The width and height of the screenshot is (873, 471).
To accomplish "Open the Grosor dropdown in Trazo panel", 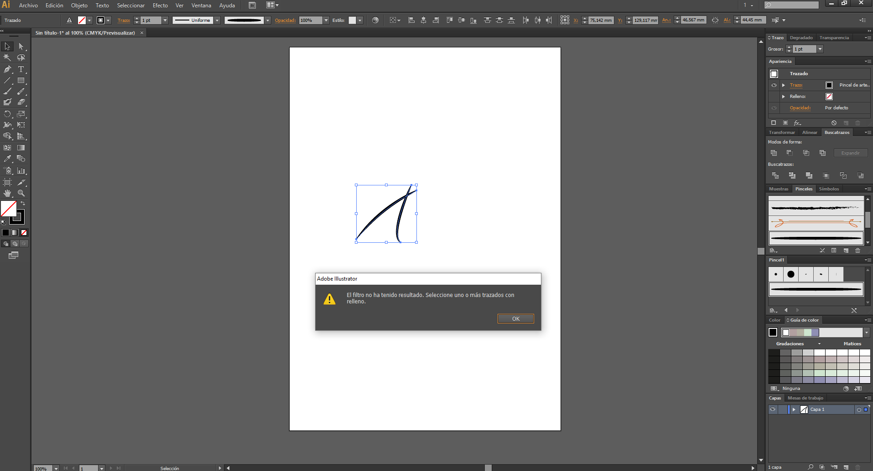I will 820,49.
